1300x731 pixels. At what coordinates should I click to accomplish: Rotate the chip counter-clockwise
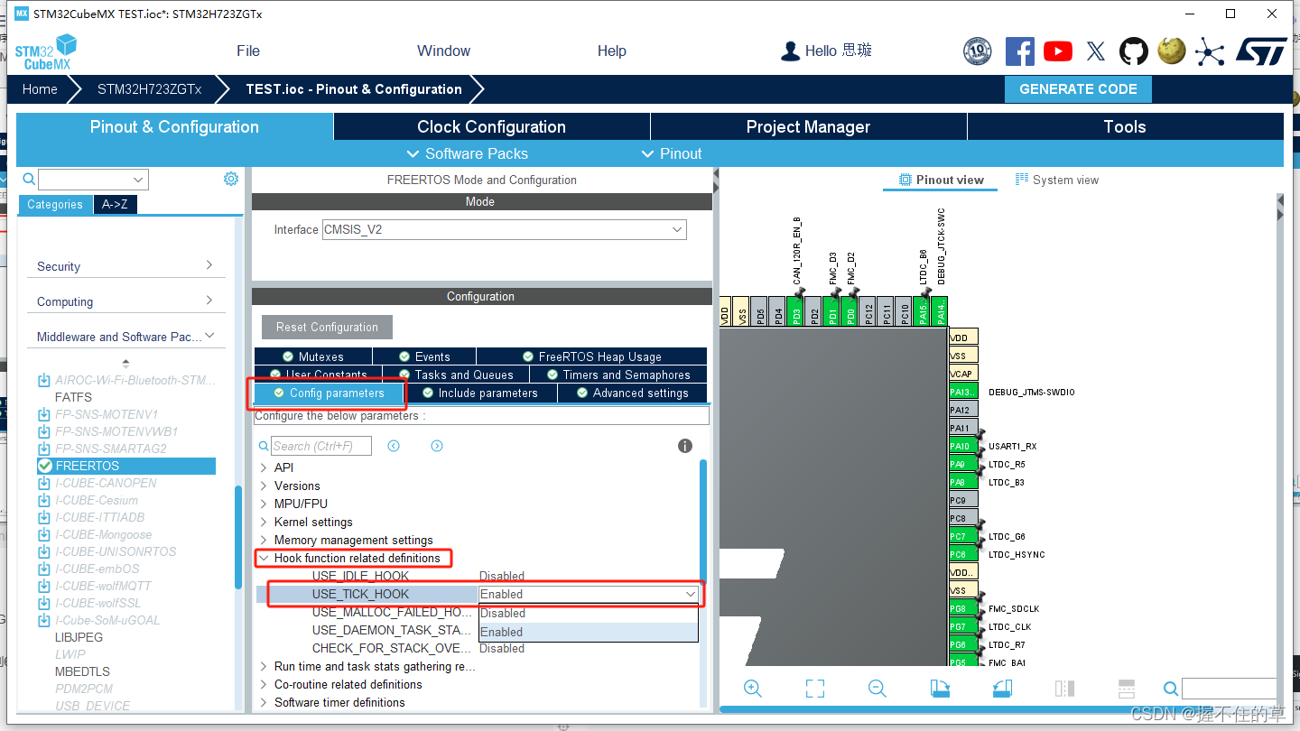click(1002, 689)
